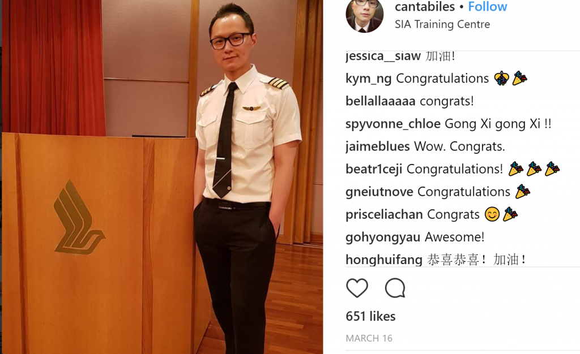Open kym_ng commenter profile

368,79
